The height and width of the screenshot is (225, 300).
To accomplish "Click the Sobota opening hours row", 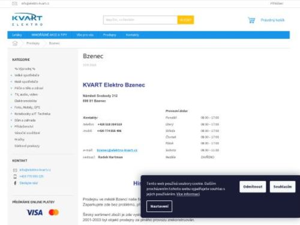I will point(192,150).
